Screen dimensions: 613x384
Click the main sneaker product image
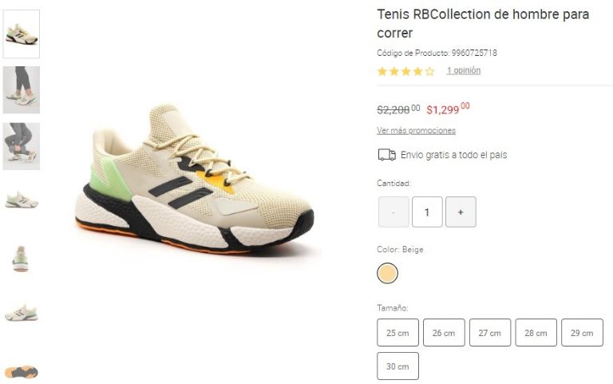196,180
